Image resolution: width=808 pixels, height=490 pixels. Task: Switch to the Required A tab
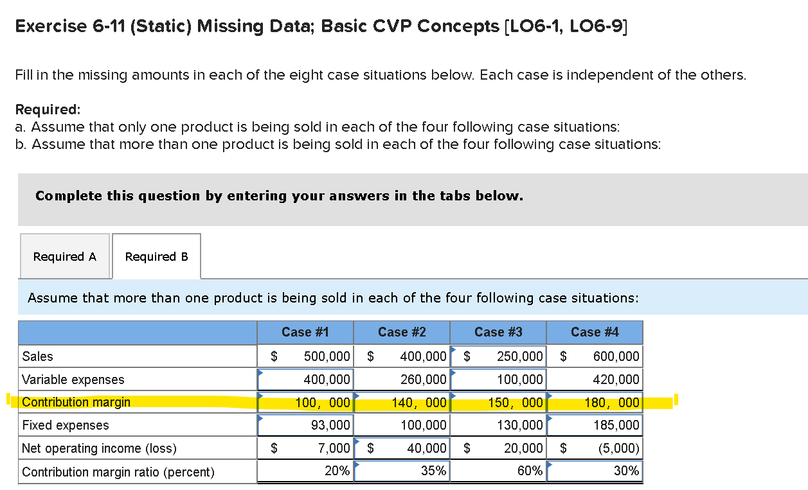pos(64,256)
